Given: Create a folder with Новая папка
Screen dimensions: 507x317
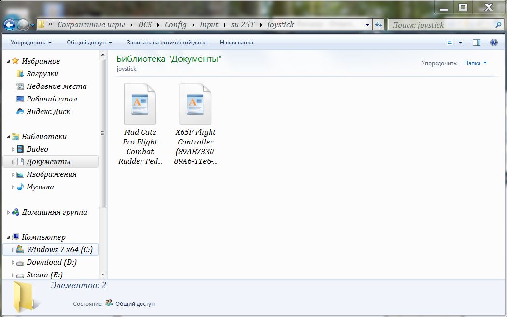Looking at the screenshot, I should 237,43.
